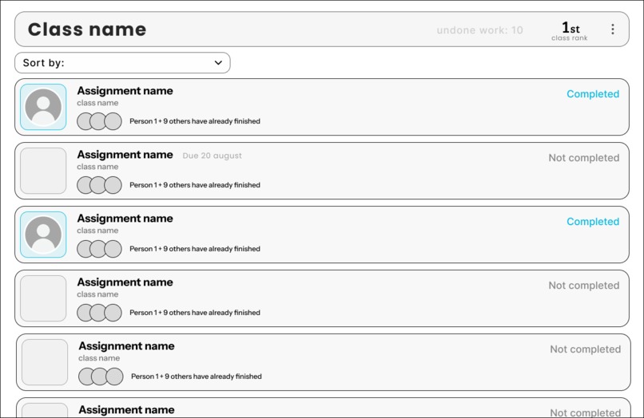Click user avatar thumbnail in topmost Completed card
The width and height of the screenshot is (644, 418).
tap(43, 107)
